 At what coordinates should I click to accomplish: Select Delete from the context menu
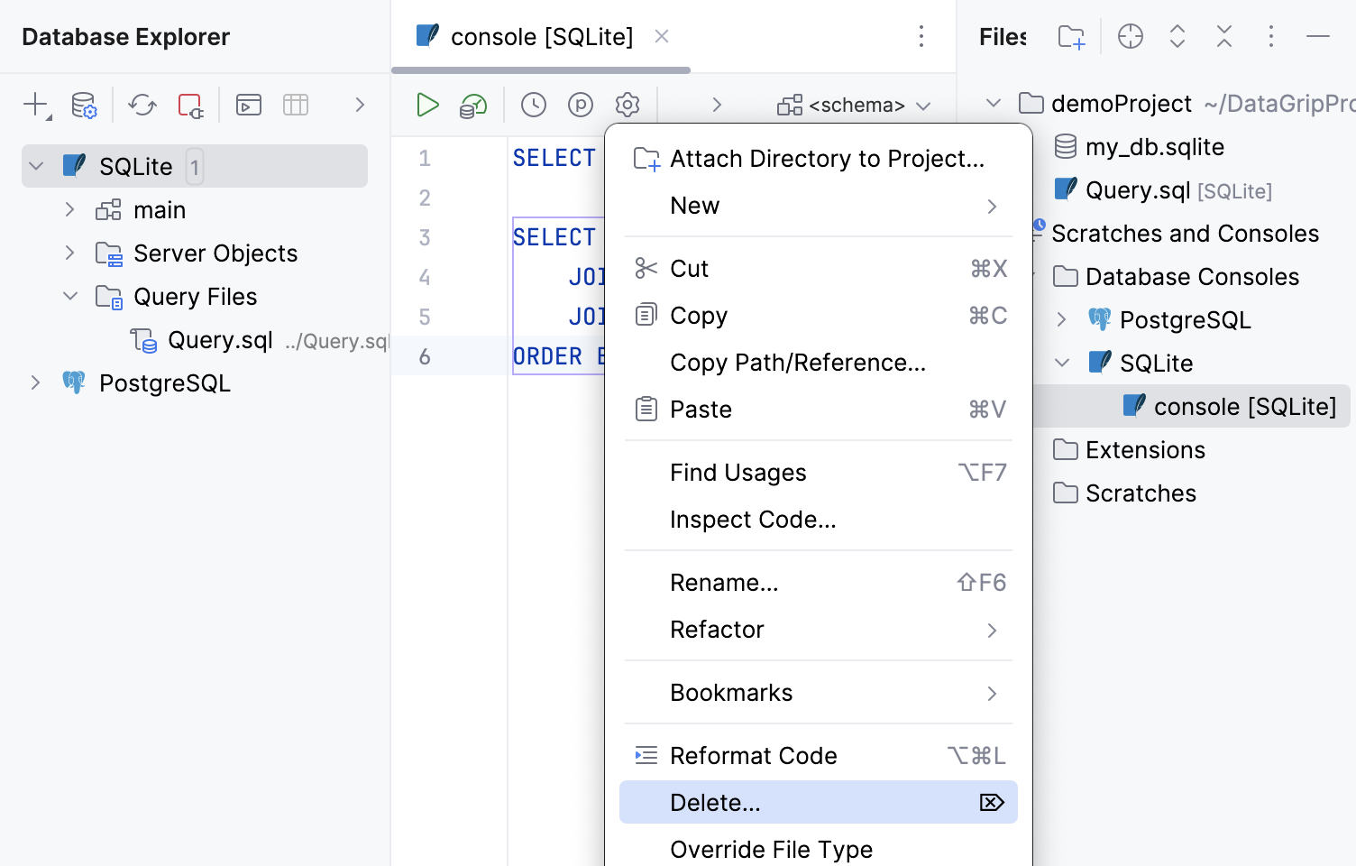pyautogui.click(x=715, y=802)
